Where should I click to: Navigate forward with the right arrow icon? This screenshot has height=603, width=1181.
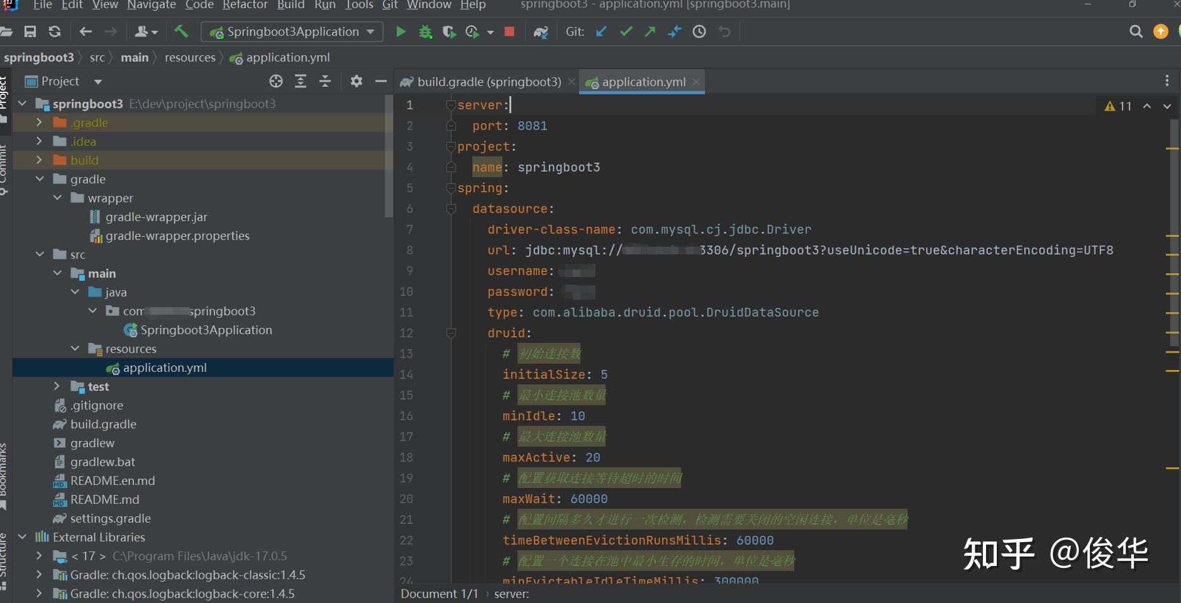click(x=111, y=31)
